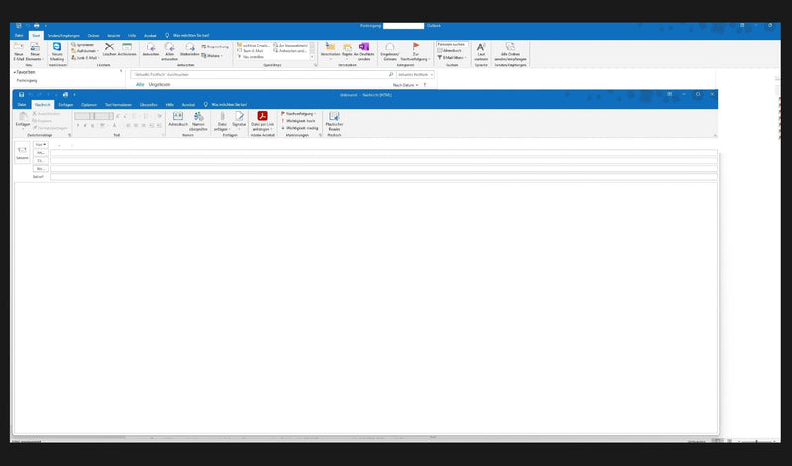Switch to the Einfügen tab in the message
Image resolution: width=792 pixels, height=466 pixels.
pos(66,104)
